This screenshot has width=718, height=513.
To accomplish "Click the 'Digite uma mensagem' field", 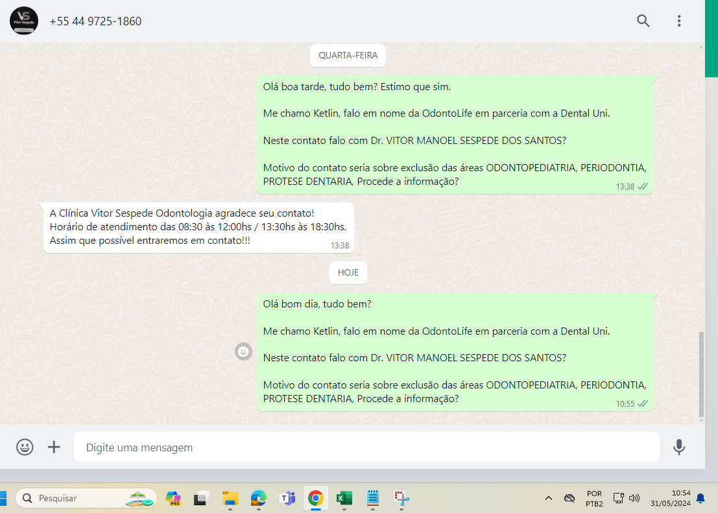I will click(366, 447).
